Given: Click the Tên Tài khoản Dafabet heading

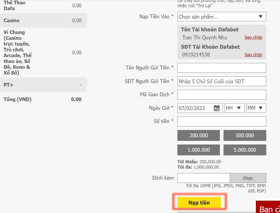Looking at the screenshot, I should pos(210,29).
